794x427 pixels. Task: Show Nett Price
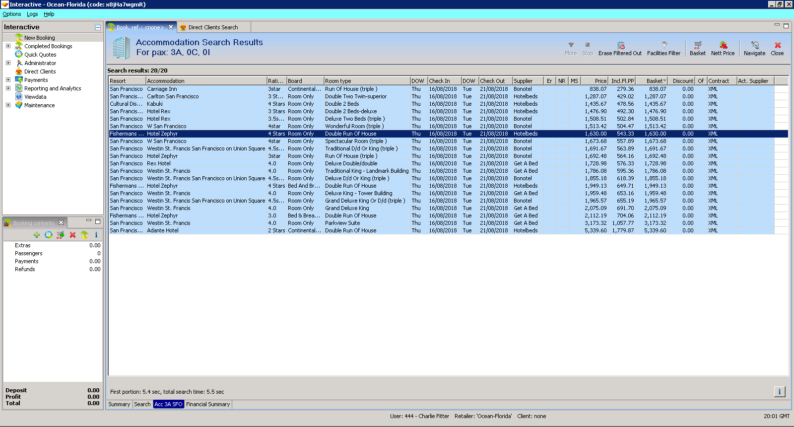pyautogui.click(x=723, y=49)
